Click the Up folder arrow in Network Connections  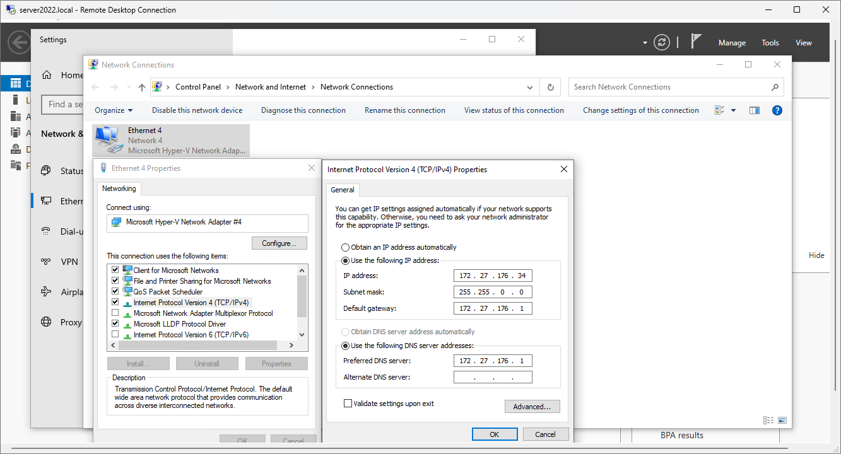point(142,88)
